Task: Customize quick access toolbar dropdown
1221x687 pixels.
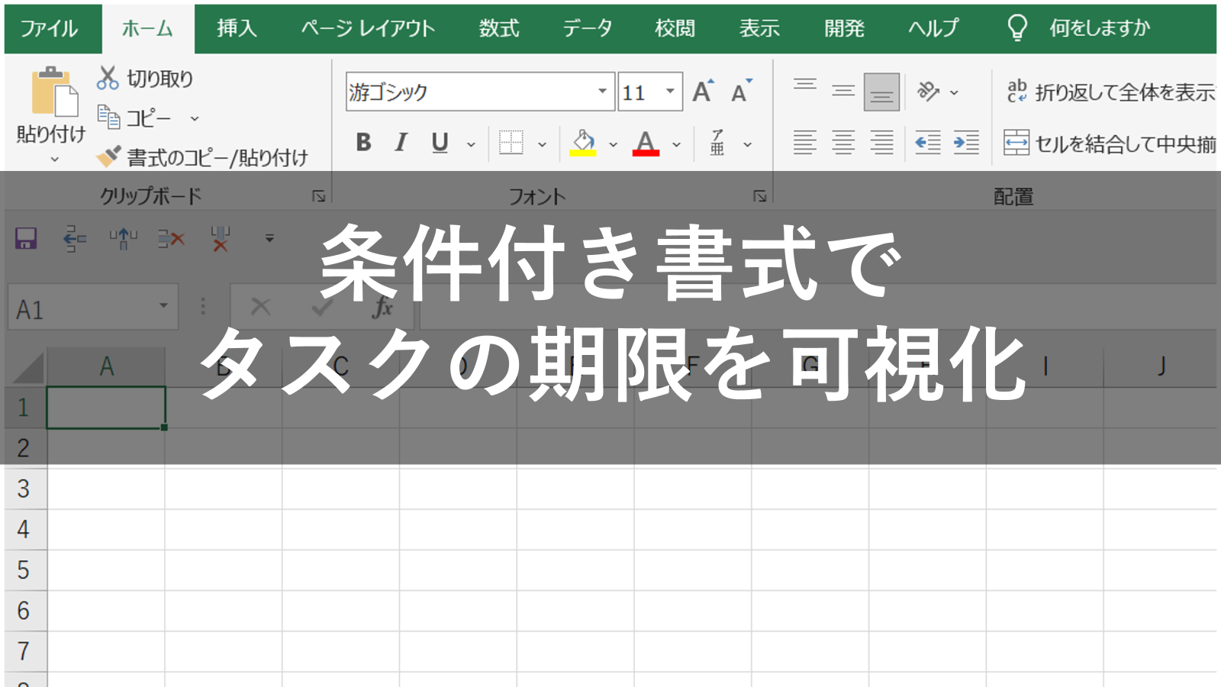Action: point(269,239)
